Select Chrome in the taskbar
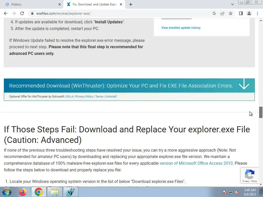This screenshot has height=197, width=263. pyautogui.click(x=39, y=192)
